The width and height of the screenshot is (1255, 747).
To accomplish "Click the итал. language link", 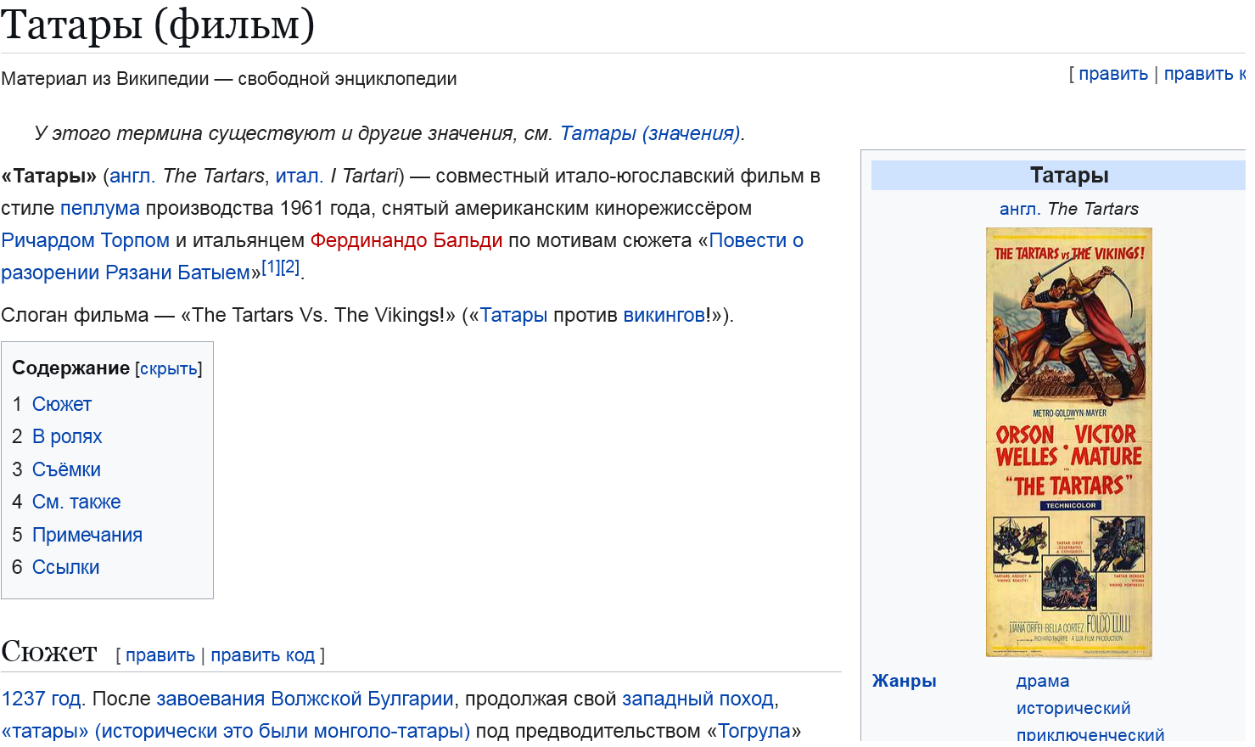I will (x=299, y=176).
